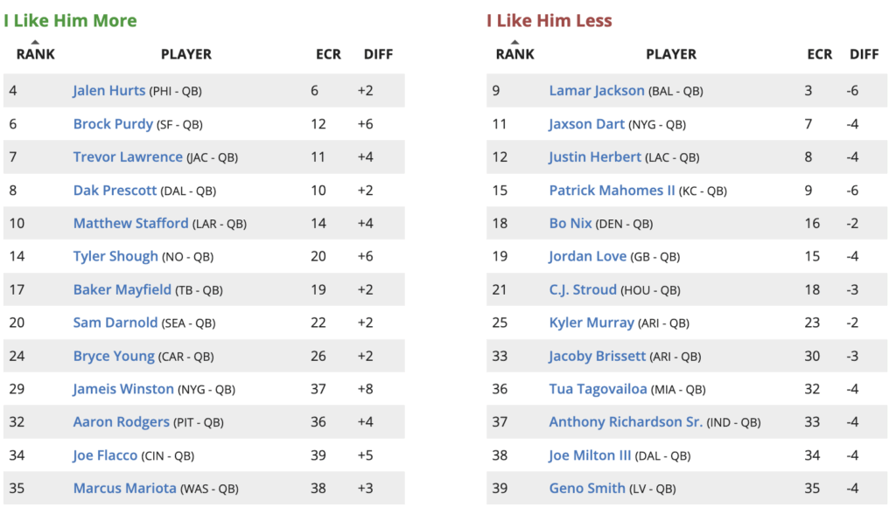Select Tyler Shough player link
Image resolution: width=896 pixels, height=514 pixels.
tap(115, 257)
